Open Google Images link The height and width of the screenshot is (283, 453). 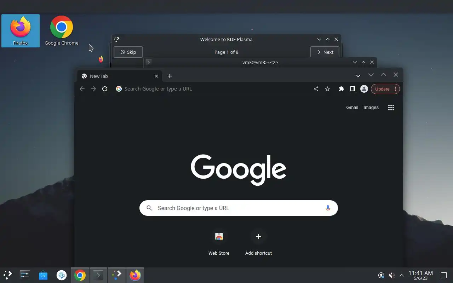[x=371, y=108]
